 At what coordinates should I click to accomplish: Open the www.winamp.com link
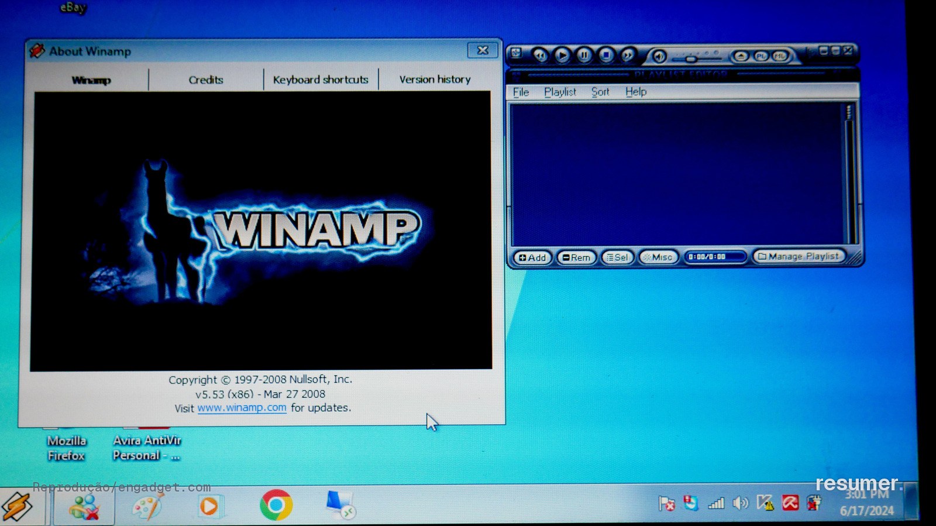pos(242,408)
